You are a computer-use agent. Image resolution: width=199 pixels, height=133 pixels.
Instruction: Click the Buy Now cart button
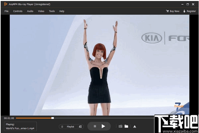coord(173,11)
